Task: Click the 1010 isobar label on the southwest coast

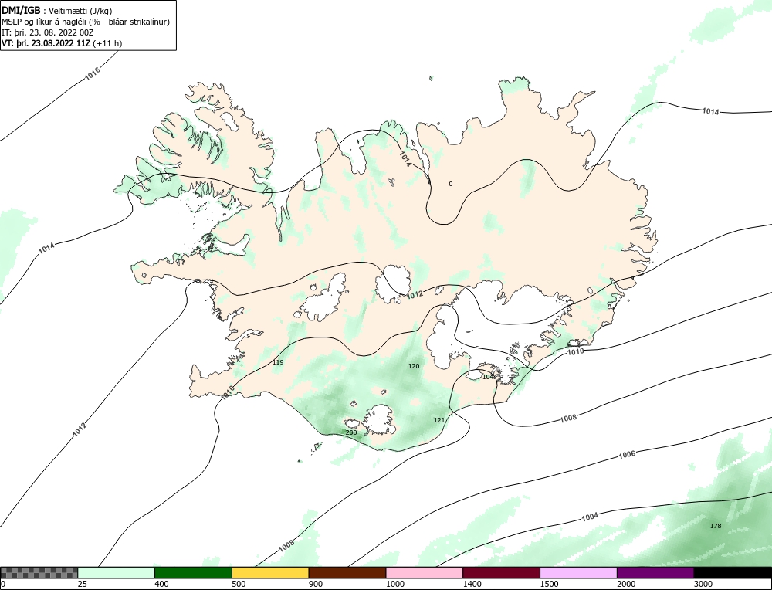Action: [227, 392]
